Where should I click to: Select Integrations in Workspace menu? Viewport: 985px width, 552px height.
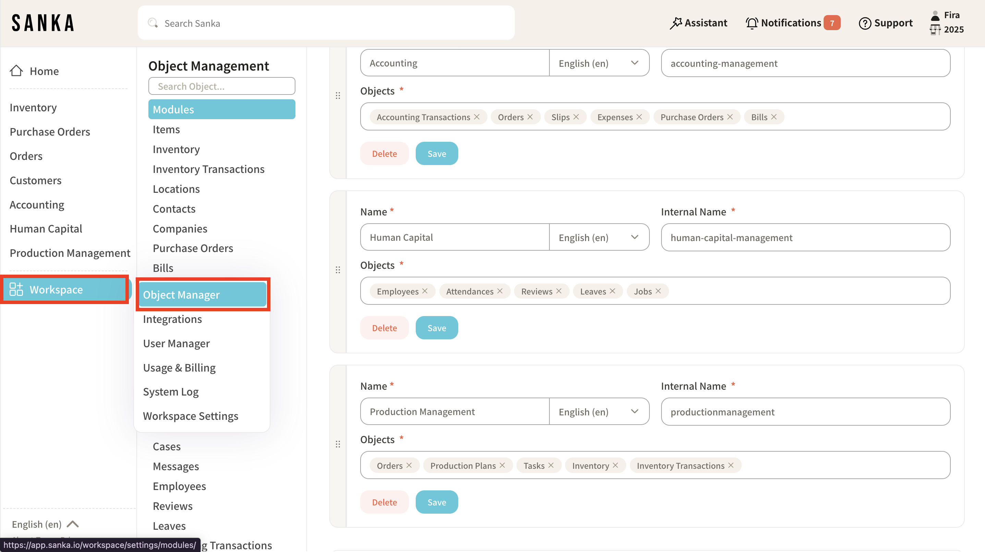(172, 319)
